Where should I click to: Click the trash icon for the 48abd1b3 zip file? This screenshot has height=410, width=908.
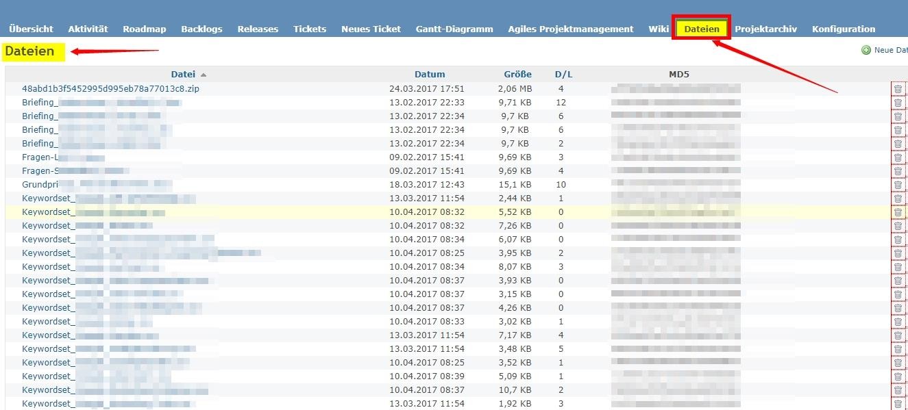(x=898, y=89)
